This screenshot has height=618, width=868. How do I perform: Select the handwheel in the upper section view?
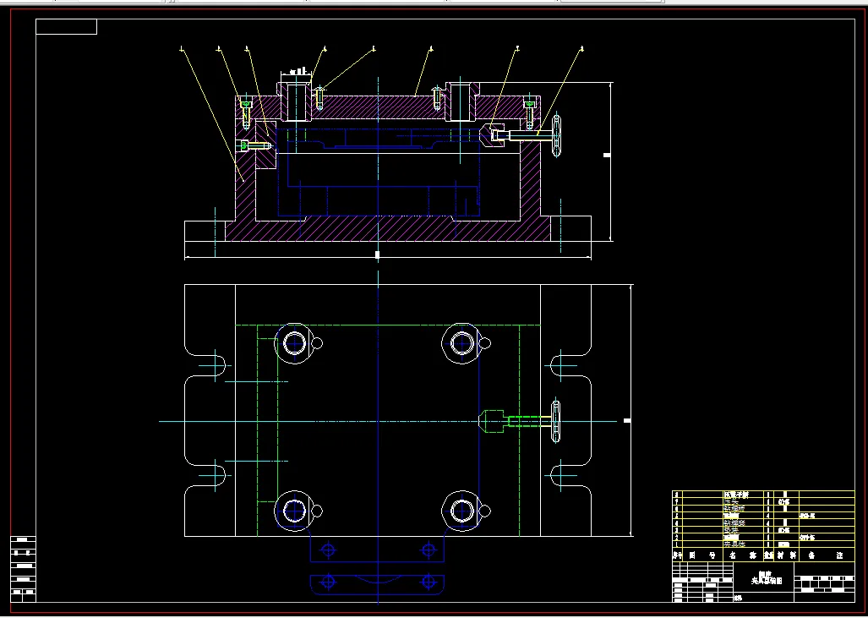click(556, 135)
